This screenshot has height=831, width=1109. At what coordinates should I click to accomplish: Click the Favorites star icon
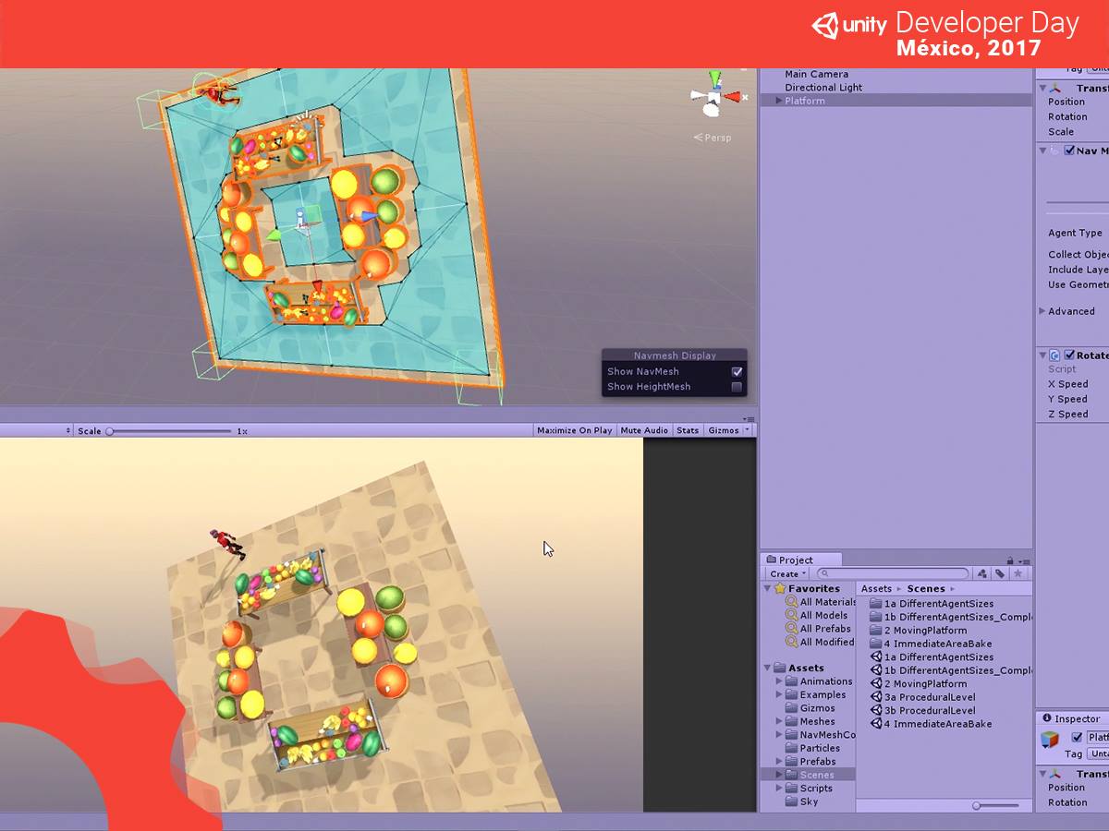pos(779,588)
